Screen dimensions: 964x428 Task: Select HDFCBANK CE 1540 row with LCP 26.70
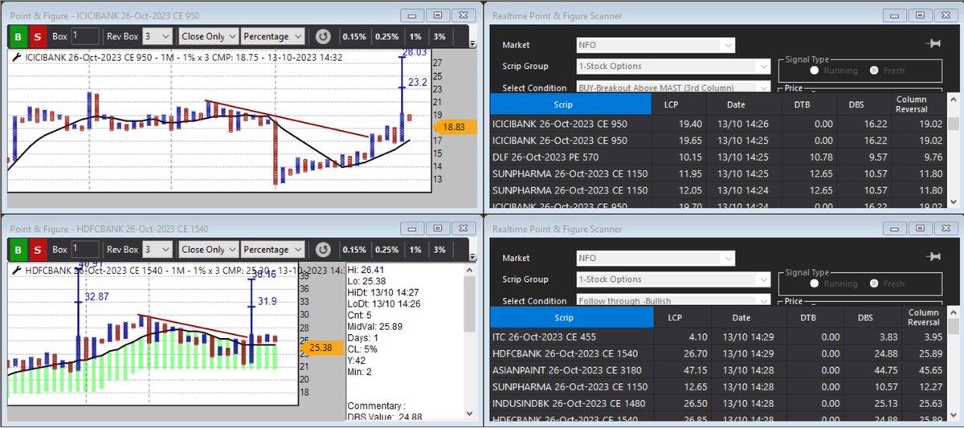click(718, 353)
